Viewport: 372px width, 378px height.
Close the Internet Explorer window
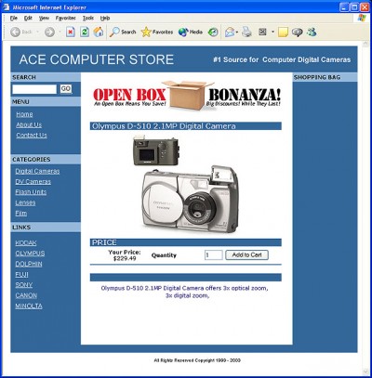click(365, 7)
